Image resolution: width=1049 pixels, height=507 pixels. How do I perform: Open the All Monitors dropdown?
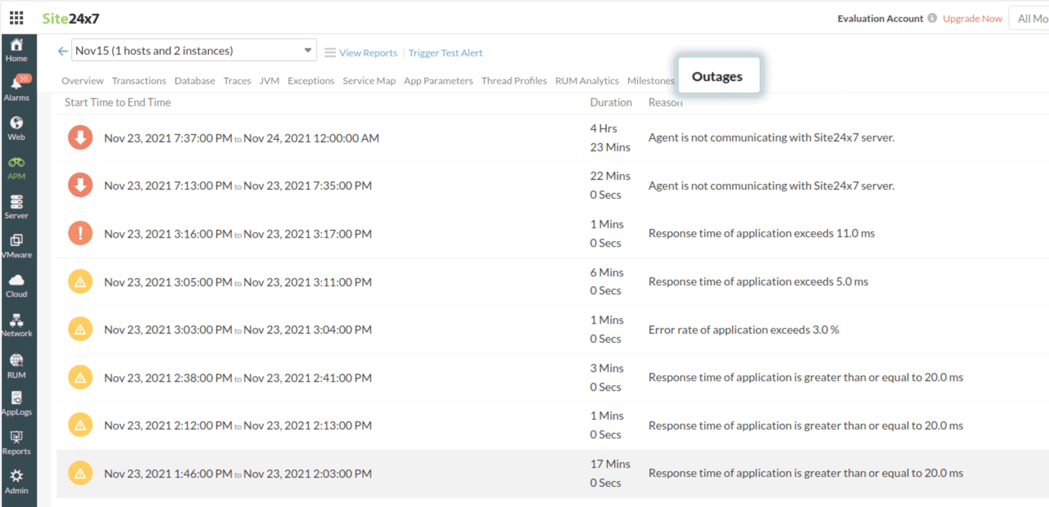1031,18
